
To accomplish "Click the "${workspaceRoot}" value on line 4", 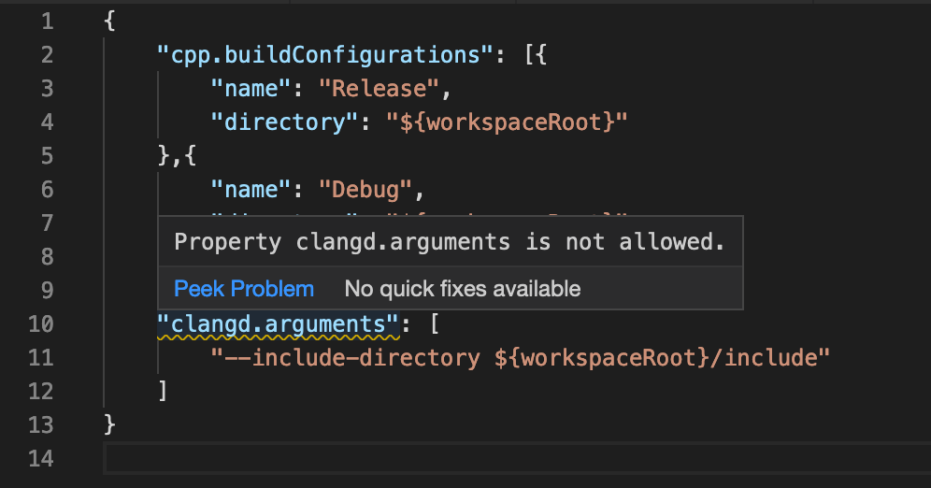I will (x=507, y=122).
